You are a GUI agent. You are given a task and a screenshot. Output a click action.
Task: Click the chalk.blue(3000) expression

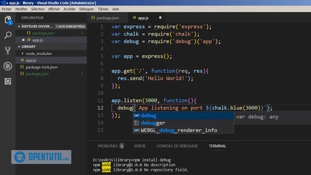click(x=236, y=108)
